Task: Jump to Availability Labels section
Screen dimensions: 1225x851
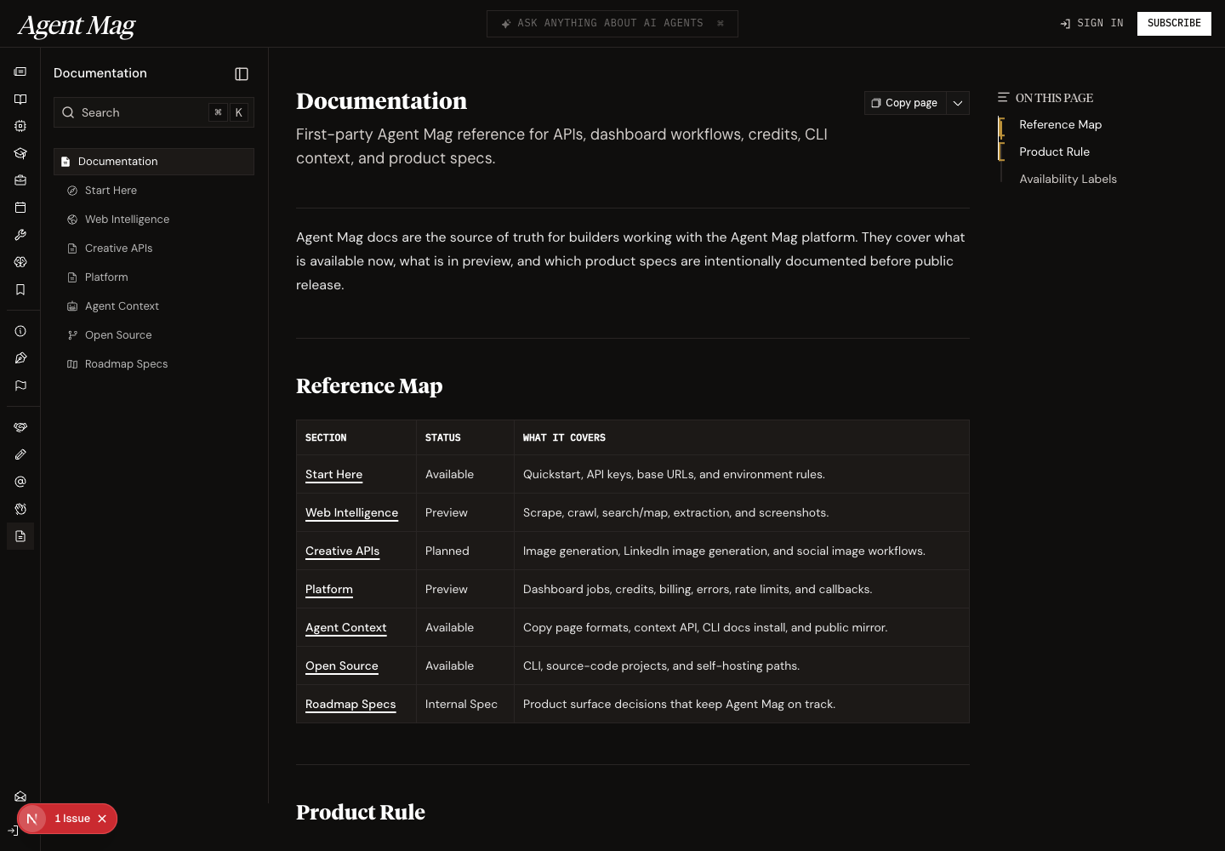Action: coord(1068,179)
